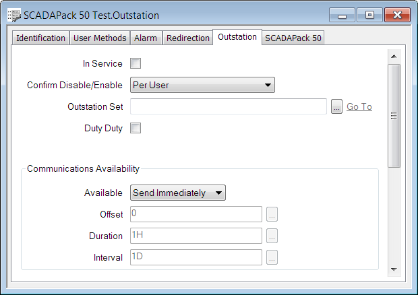Click the scrollbar down arrow
The height and width of the screenshot is (295, 418).
[394, 269]
